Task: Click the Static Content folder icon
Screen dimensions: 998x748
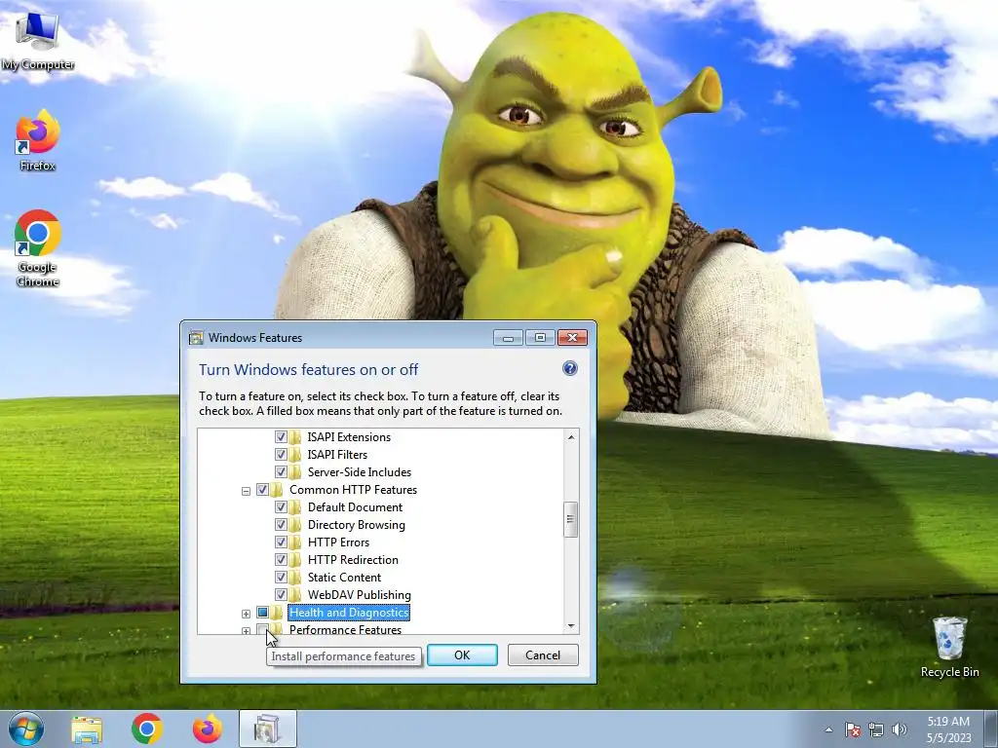Action: tap(295, 577)
